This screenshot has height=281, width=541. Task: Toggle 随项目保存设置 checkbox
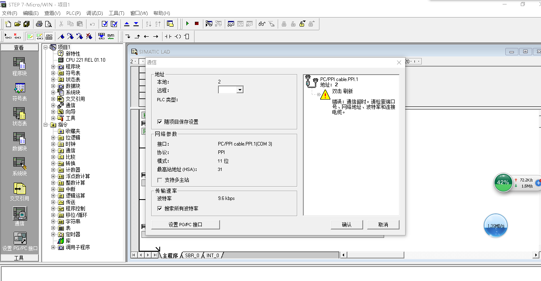[160, 122]
